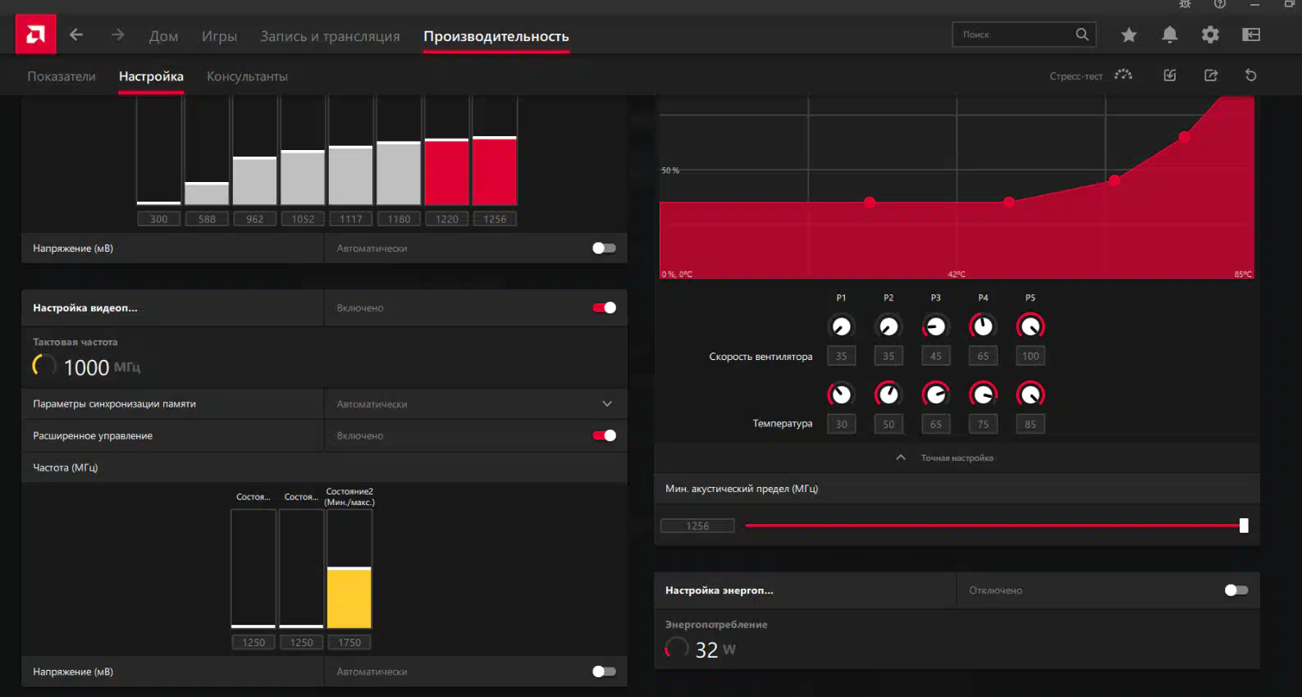Turn off Advanced control (Расширенное управление) toggle

(x=605, y=435)
